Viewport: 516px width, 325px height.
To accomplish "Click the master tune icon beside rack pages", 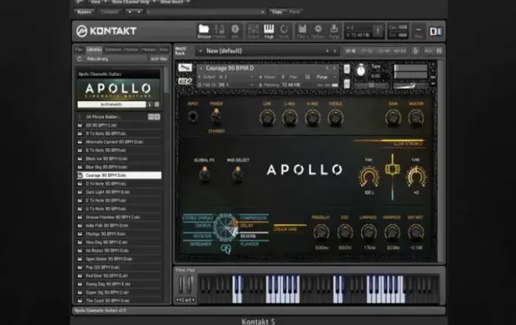I will [x=416, y=51].
